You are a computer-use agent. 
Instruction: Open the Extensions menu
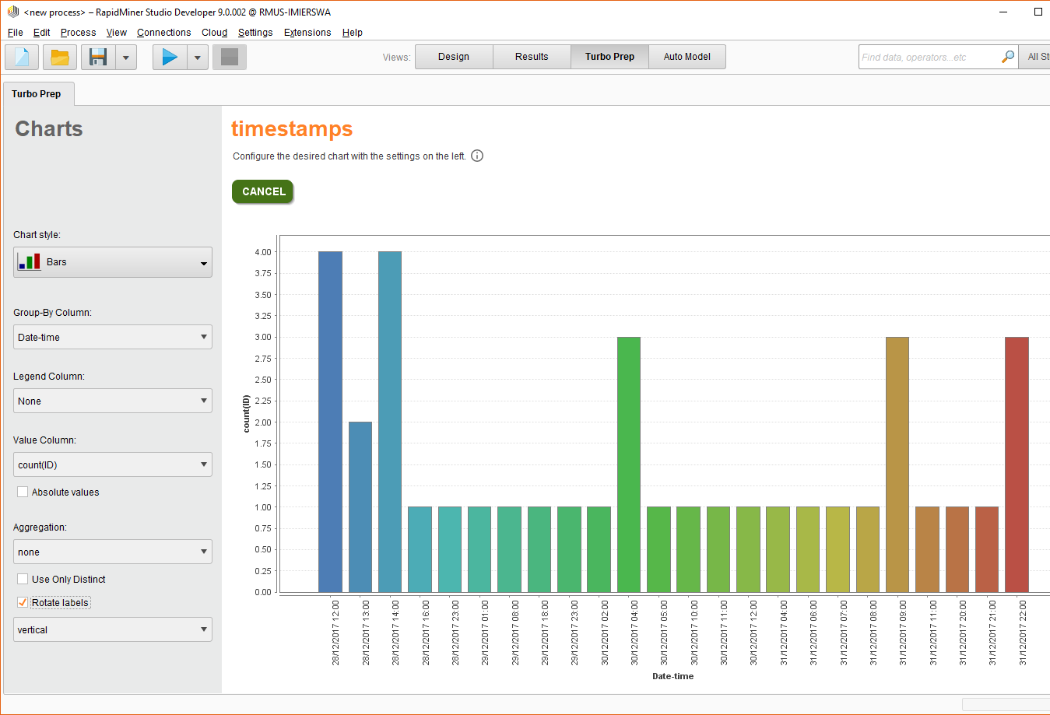point(307,32)
